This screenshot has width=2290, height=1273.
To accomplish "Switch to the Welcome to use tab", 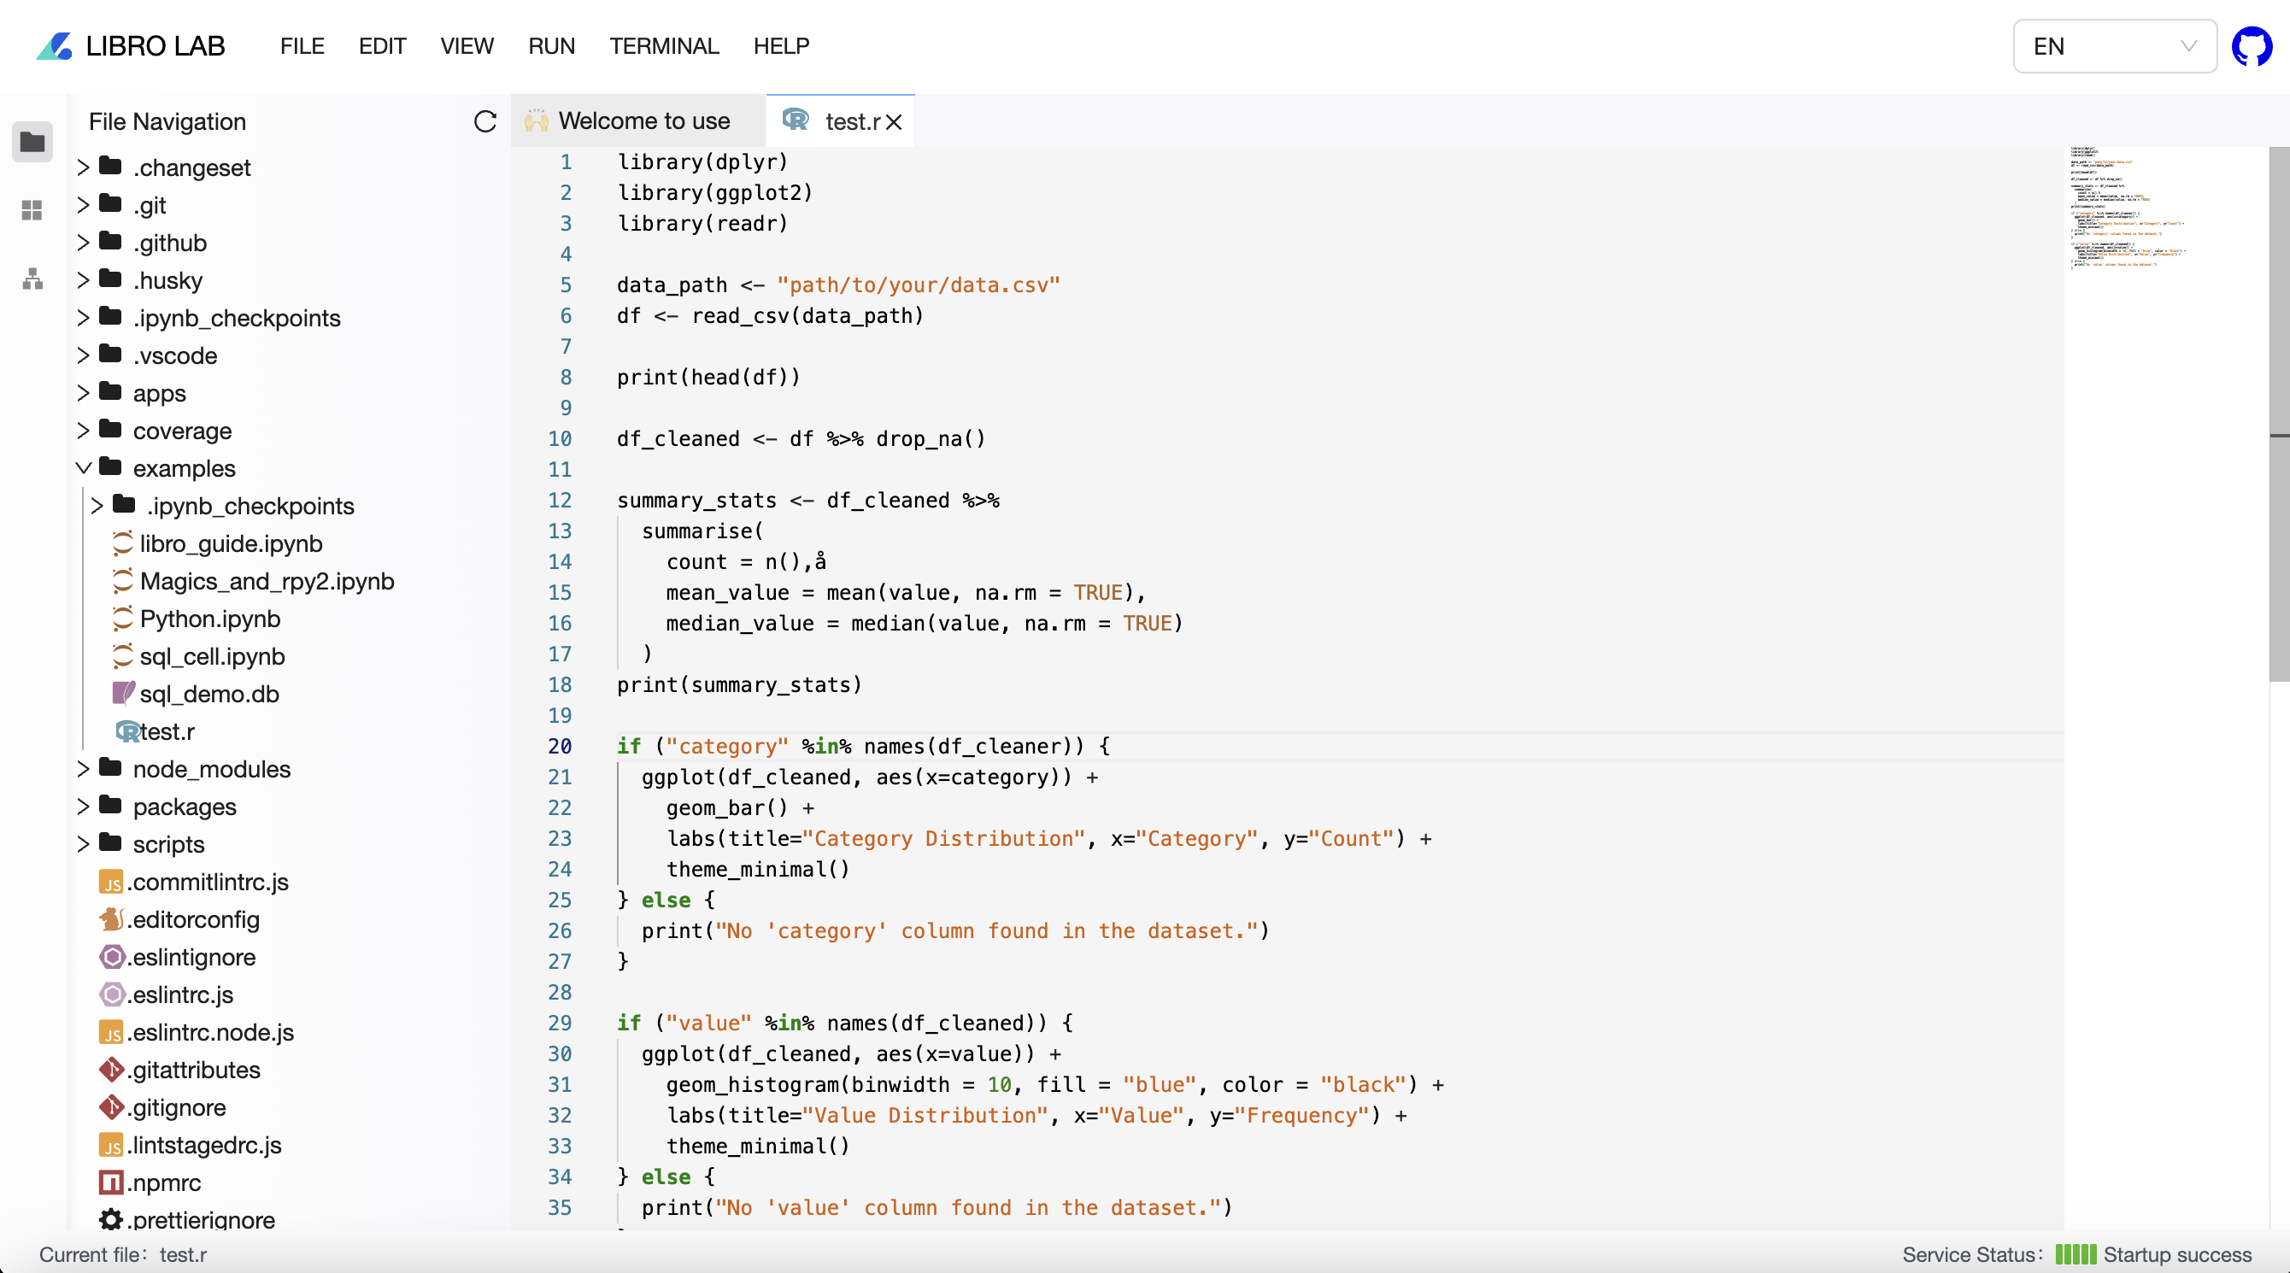I will pyautogui.click(x=643, y=121).
